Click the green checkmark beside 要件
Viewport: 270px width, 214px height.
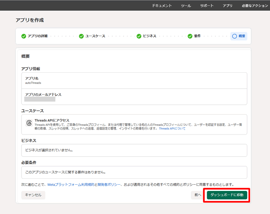click(190, 36)
